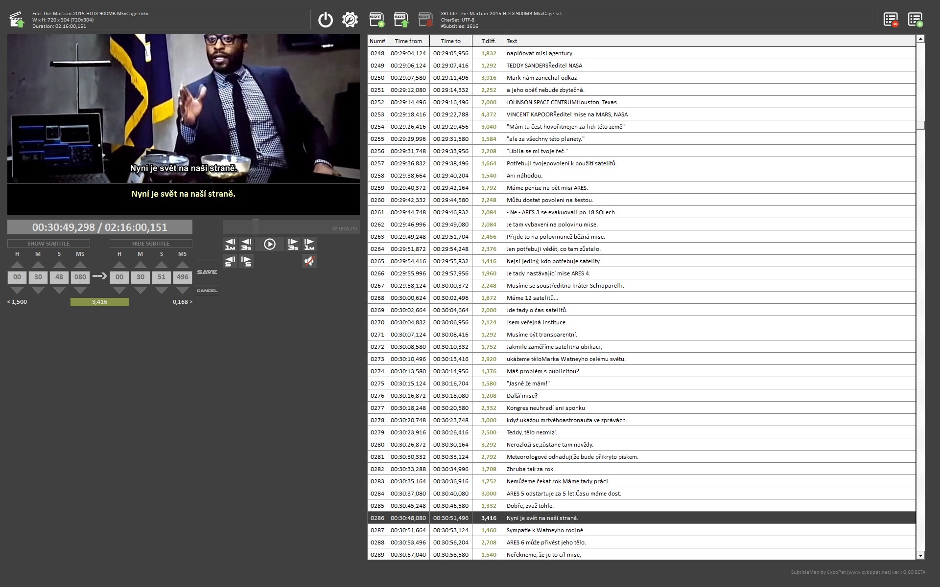
Task: Add a new subtitle with the green-plus list icon
Action: [x=915, y=20]
